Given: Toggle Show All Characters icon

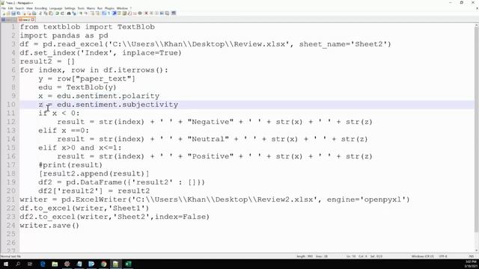Looking at the screenshot, I should [109, 13].
